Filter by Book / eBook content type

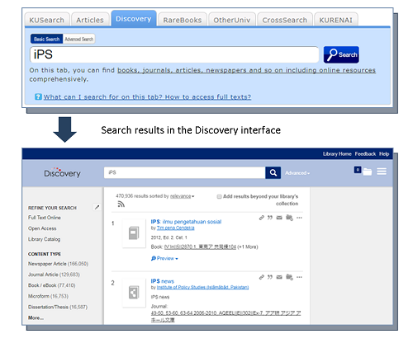coord(51,285)
